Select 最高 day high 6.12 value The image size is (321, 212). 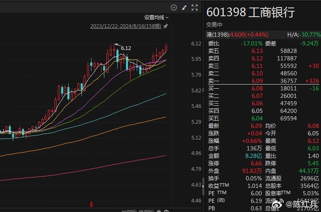click(314, 141)
